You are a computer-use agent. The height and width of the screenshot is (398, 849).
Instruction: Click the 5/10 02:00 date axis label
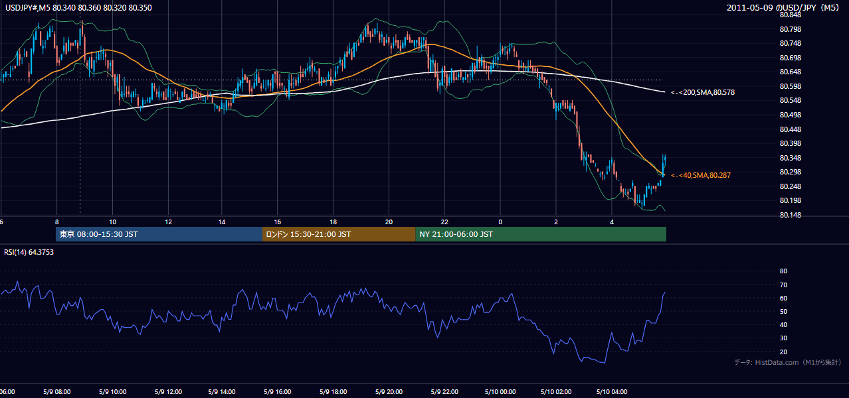pos(555,391)
